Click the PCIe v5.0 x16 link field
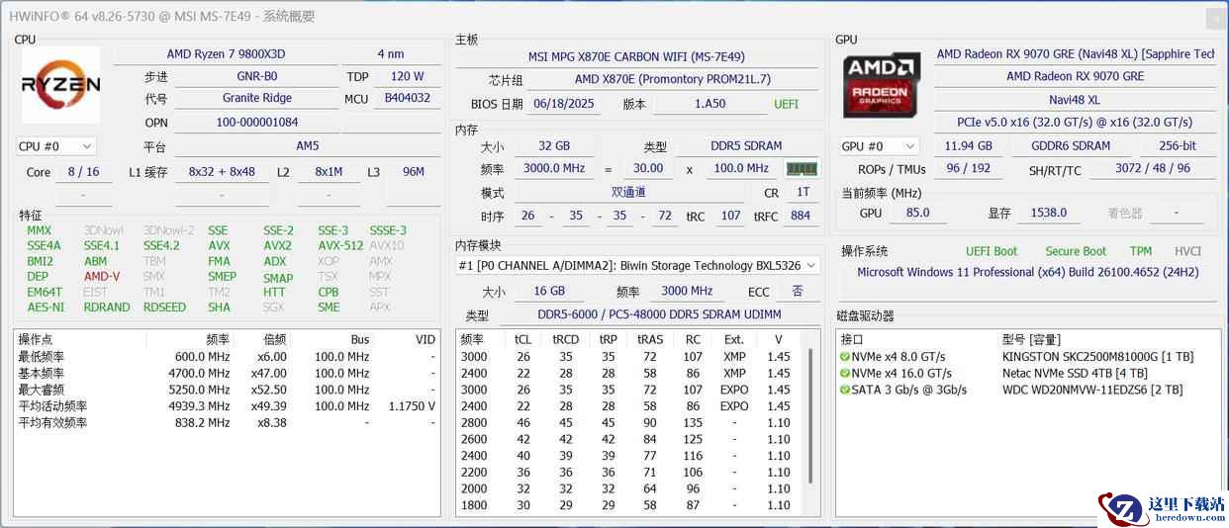 click(1075, 123)
